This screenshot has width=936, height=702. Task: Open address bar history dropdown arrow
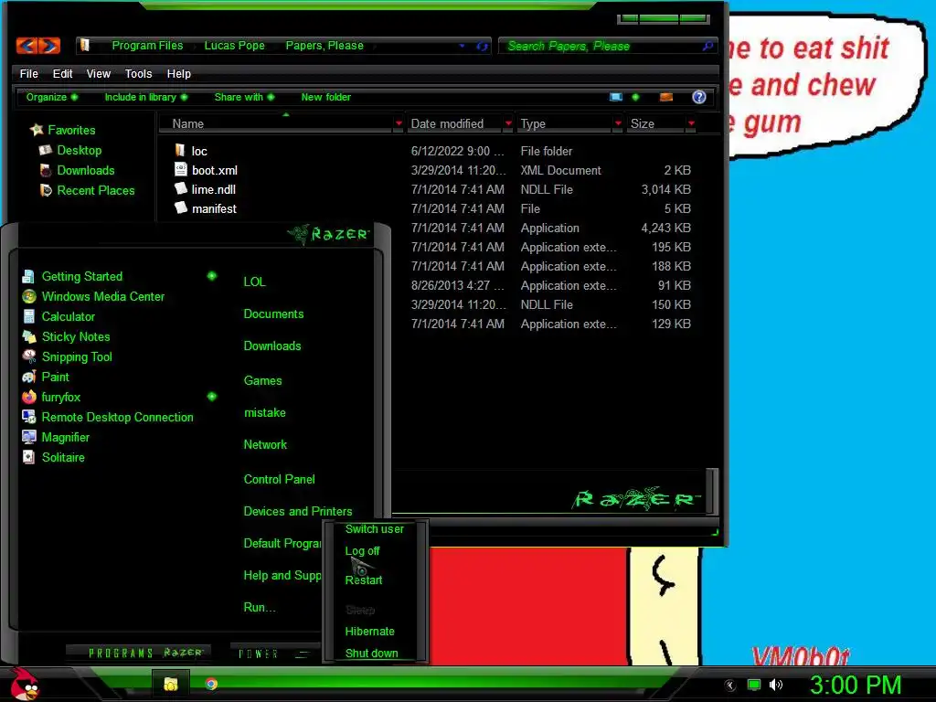tap(462, 46)
